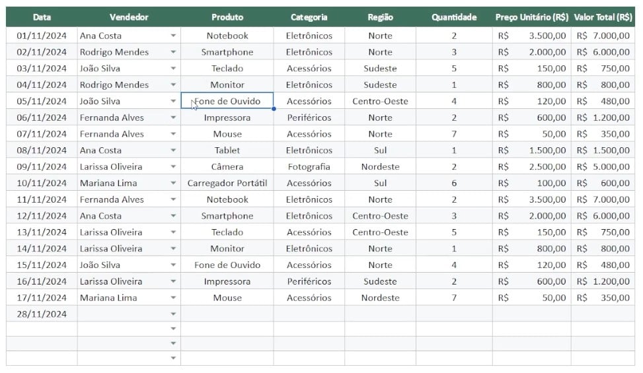Open the vendor dropdown arrow in the 28/11/2024 row
This screenshot has height=373, width=643.
pos(173,314)
